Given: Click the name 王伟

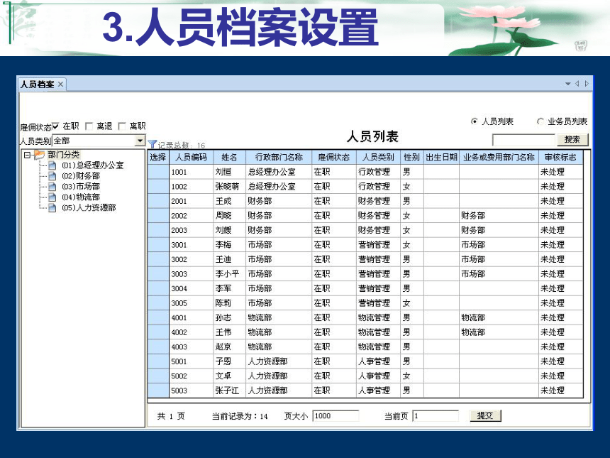Looking at the screenshot, I should click(x=223, y=332).
